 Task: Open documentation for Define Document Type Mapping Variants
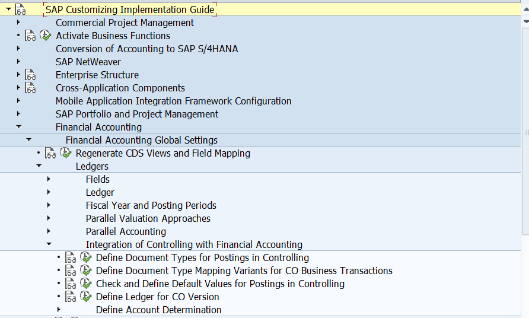tap(71, 271)
